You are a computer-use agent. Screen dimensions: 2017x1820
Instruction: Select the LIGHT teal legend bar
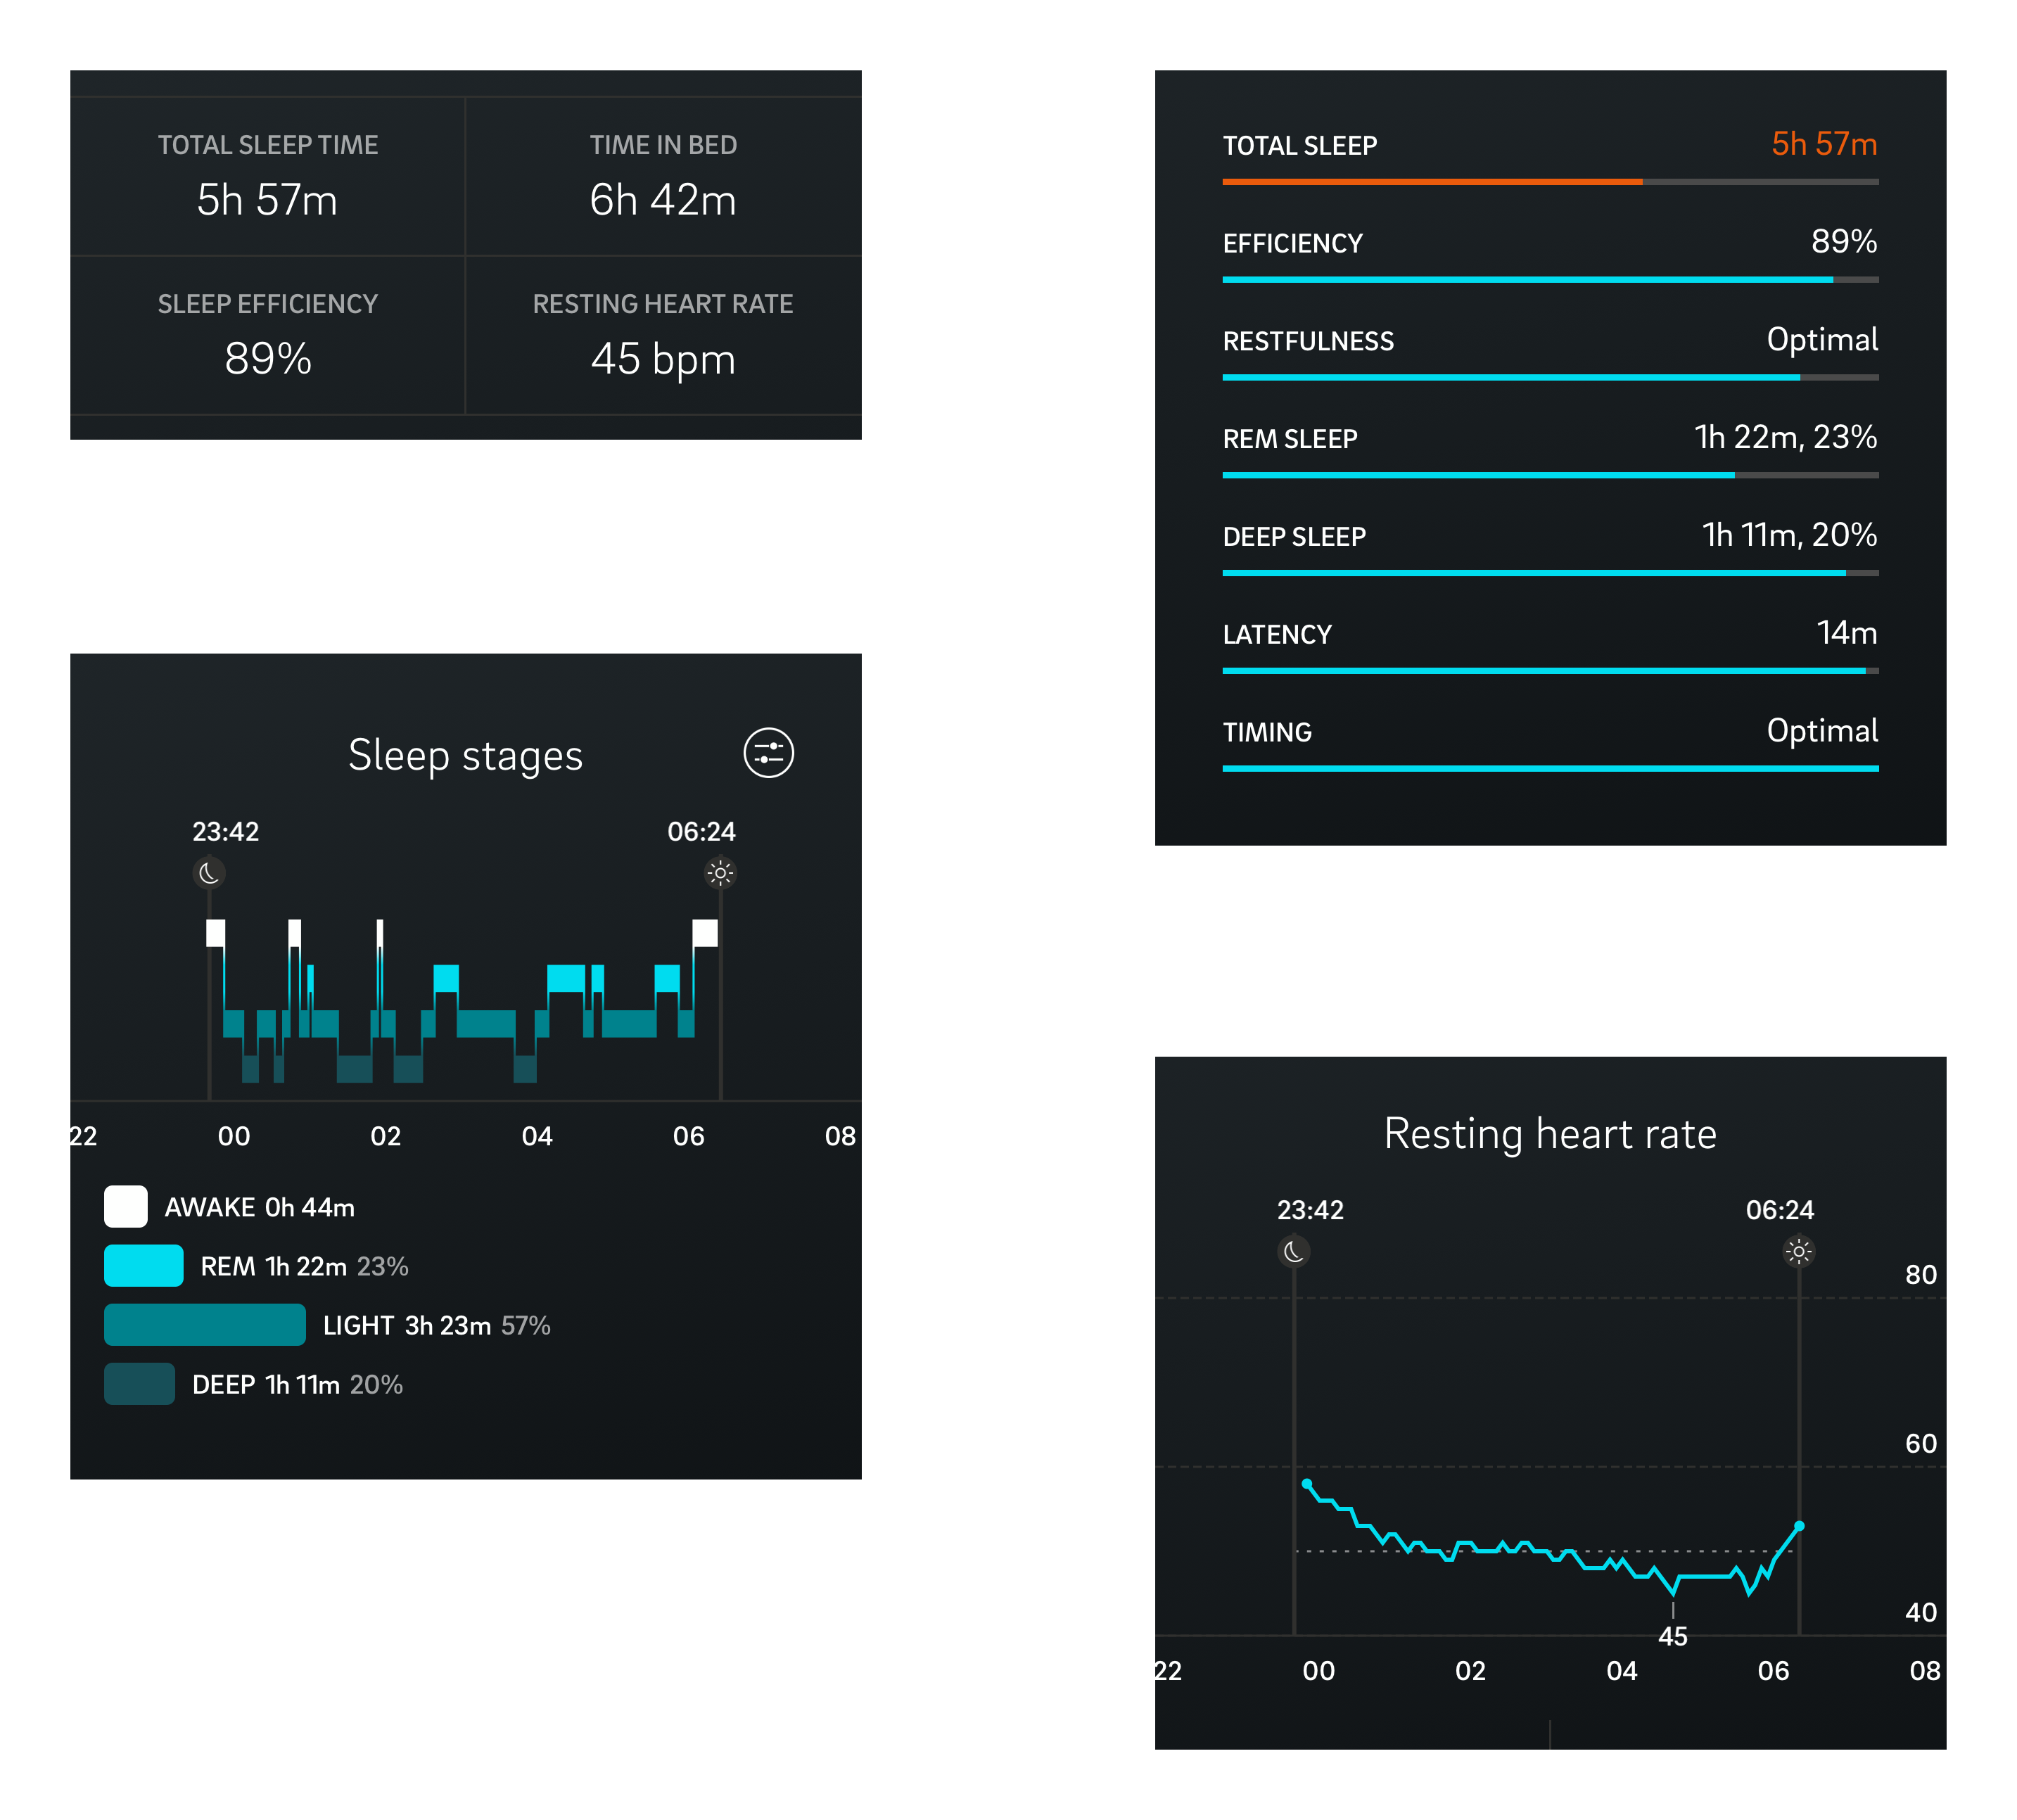coord(205,1324)
